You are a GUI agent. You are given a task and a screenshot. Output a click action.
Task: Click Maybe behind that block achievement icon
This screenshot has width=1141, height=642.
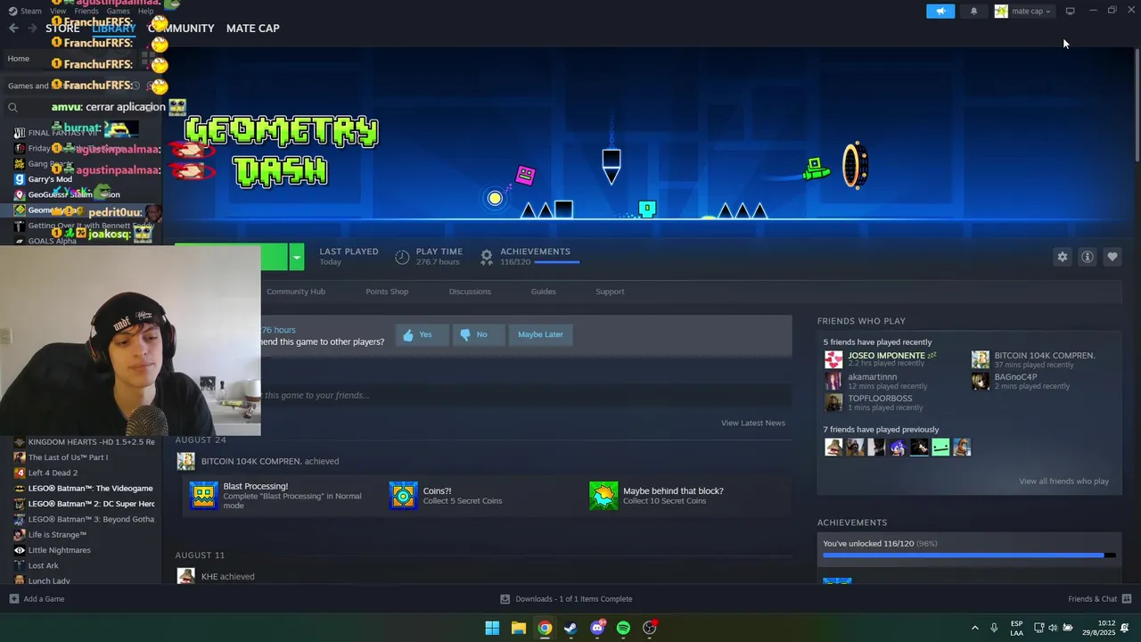click(x=603, y=495)
